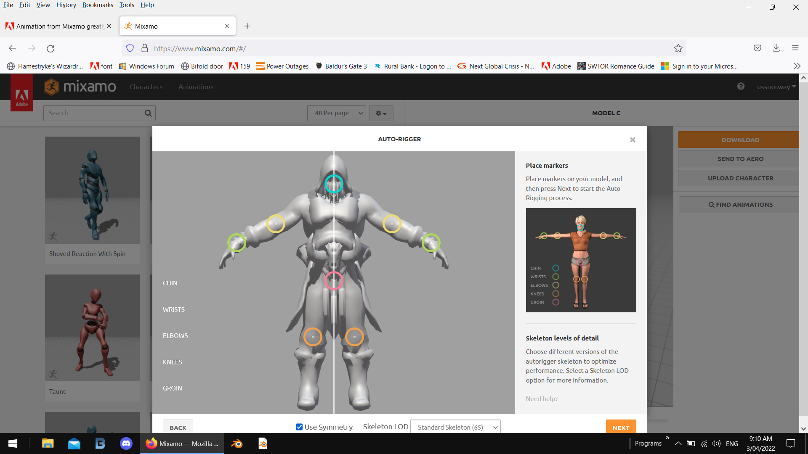808x454 pixels.
Task: Bookmark this page with the star icon
Action: (678, 48)
